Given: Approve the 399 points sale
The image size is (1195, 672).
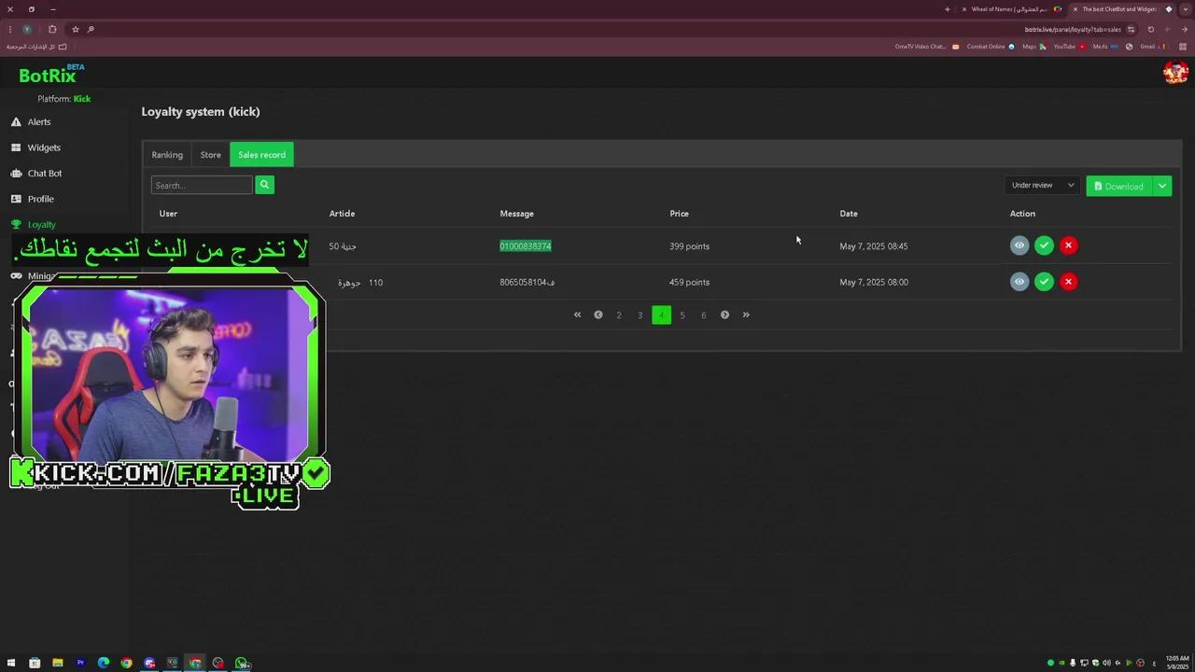Looking at the screenshot, I should (x=1044, y=245).
